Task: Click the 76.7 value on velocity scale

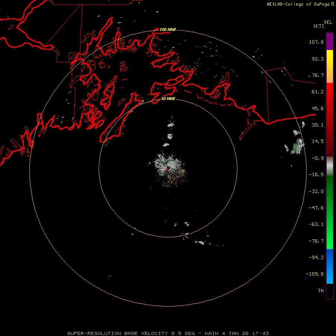Action: [318, 75]
